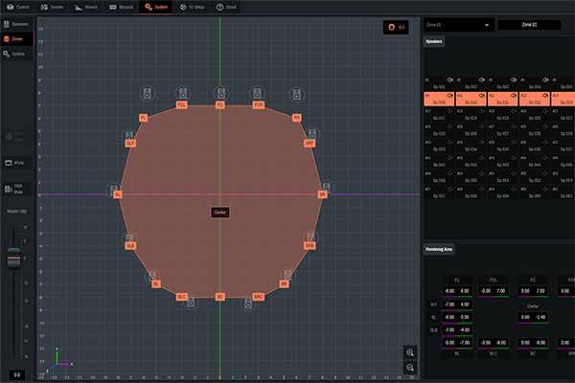Mute speaker Sp-001 in the grid

(450, 79)
